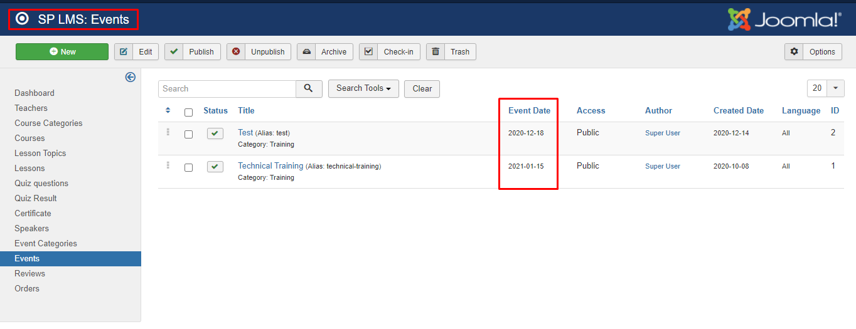
Task: Sort by the ordering arrows column header
Action: 168,111
